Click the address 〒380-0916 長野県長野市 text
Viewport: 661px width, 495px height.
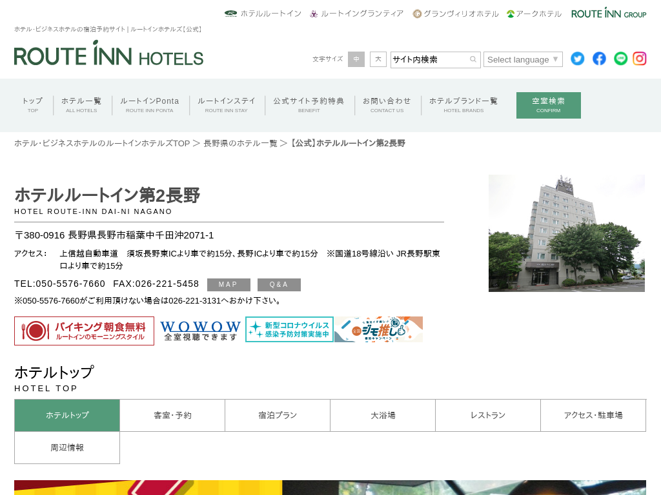(114, 235)
